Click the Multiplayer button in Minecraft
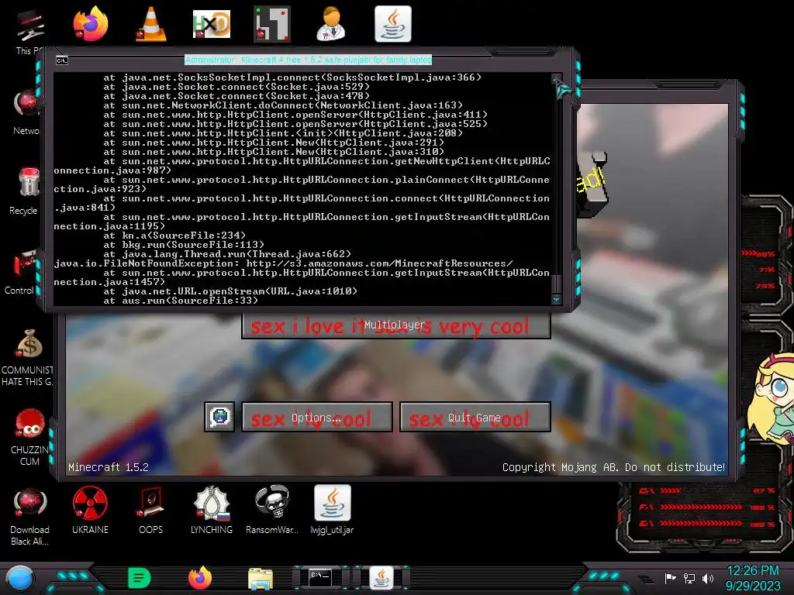The image size is (794, 595). point(396,325)
